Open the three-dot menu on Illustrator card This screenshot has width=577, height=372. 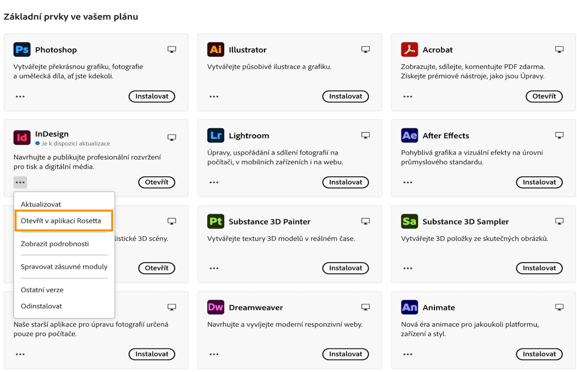(x=214, y=97)
